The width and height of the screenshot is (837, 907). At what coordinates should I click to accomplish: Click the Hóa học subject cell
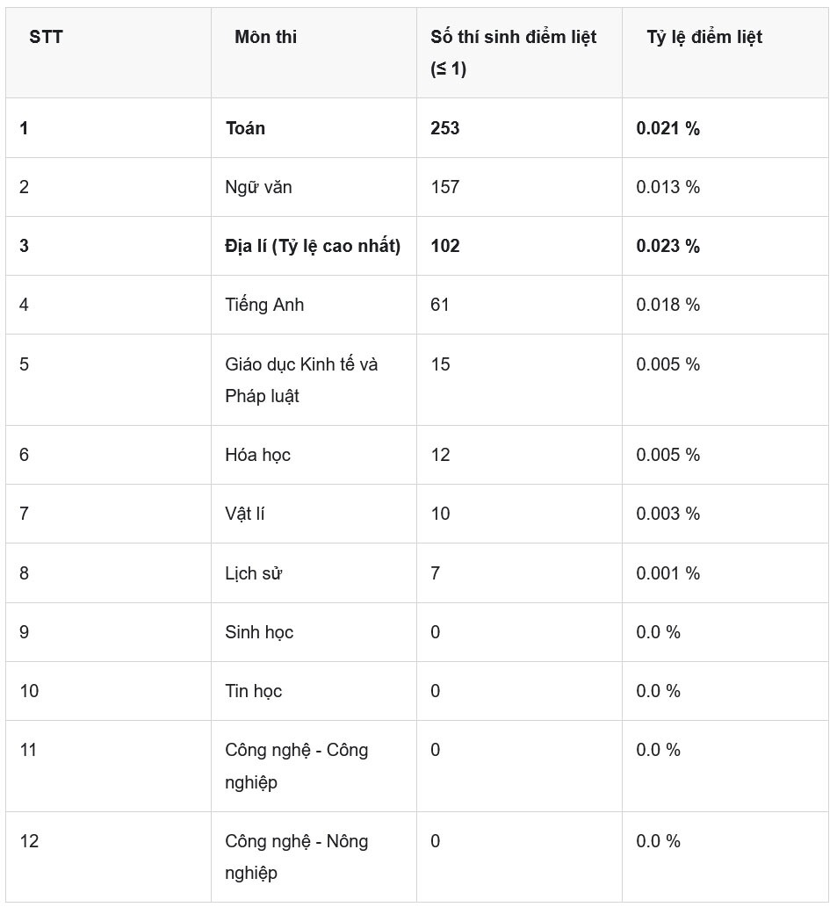314,455
